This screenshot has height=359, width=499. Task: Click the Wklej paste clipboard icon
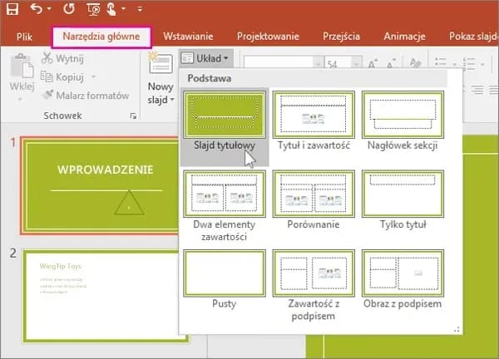tap(20, 66)
